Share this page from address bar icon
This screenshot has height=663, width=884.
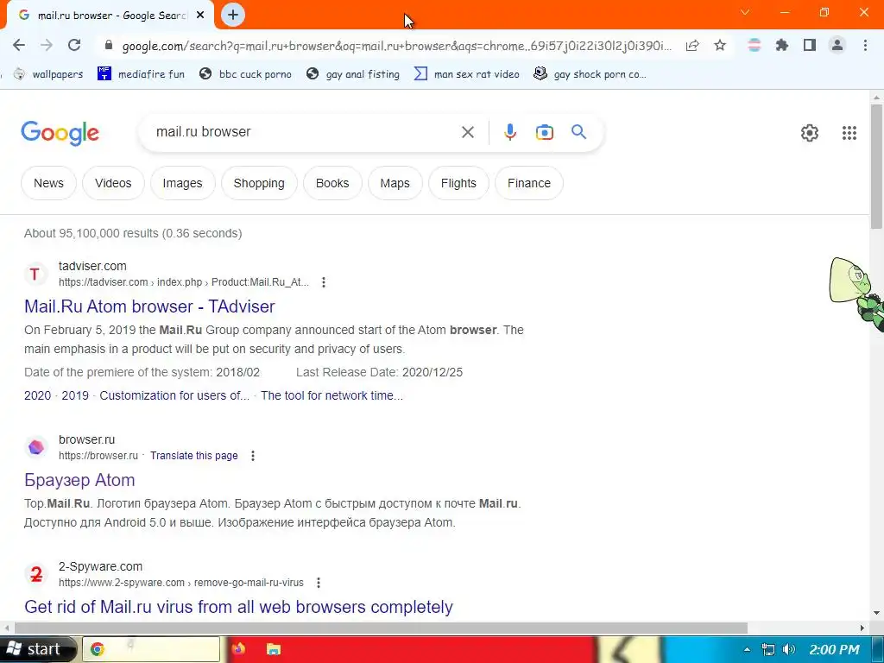[692, 46]
